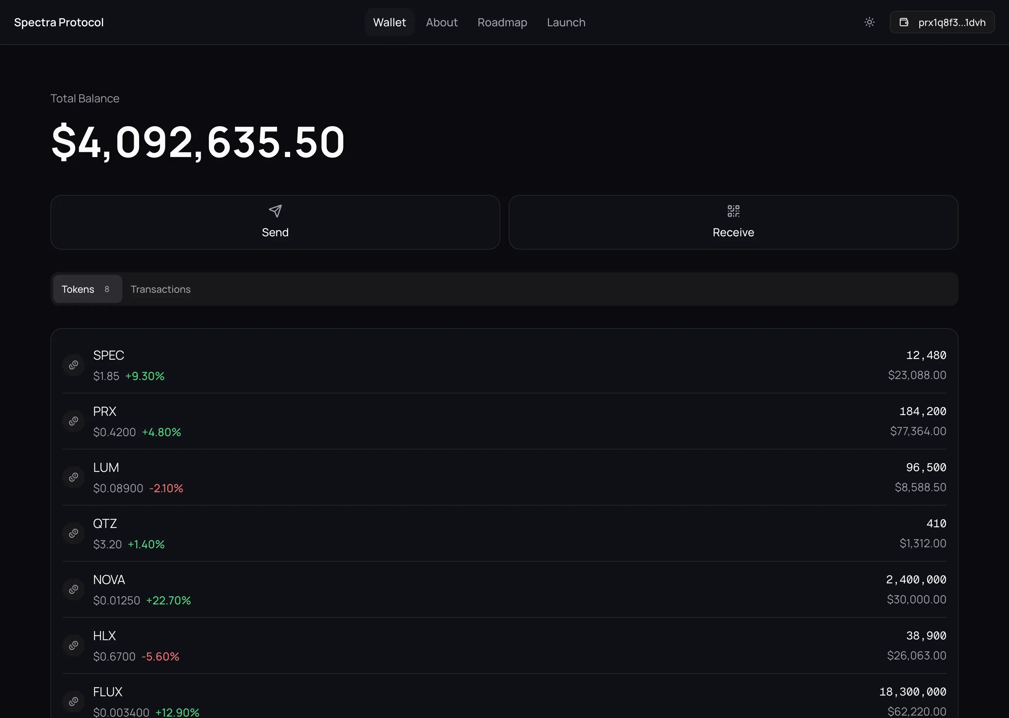This screenshot has height=718, width=1009.
Task: Click the NOVA balance 2,400,000
Action: [916, 580]
